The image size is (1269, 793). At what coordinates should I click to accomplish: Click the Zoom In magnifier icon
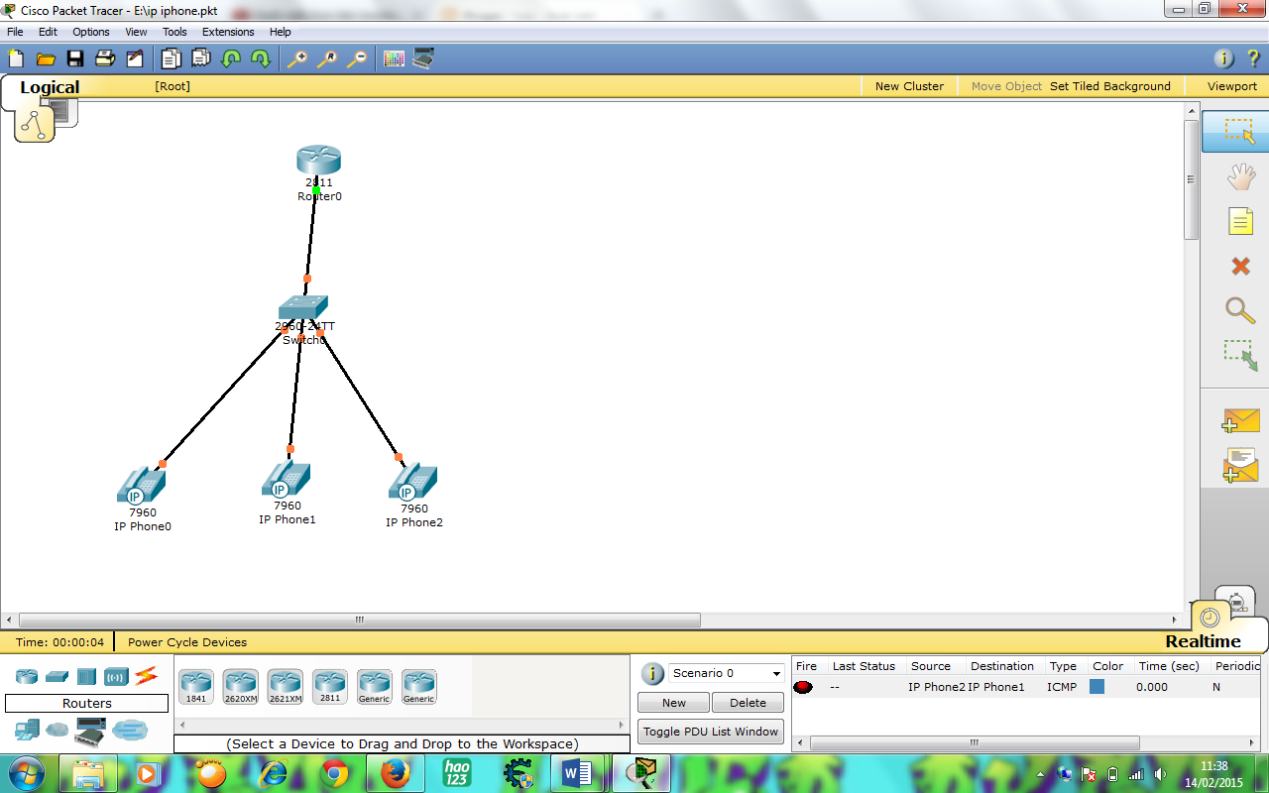point(296,58)
